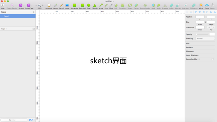Click the Mask toolbar icon
Image resolution: width=217 pixels, height=122 pixels.
click(x=153, y=5)
